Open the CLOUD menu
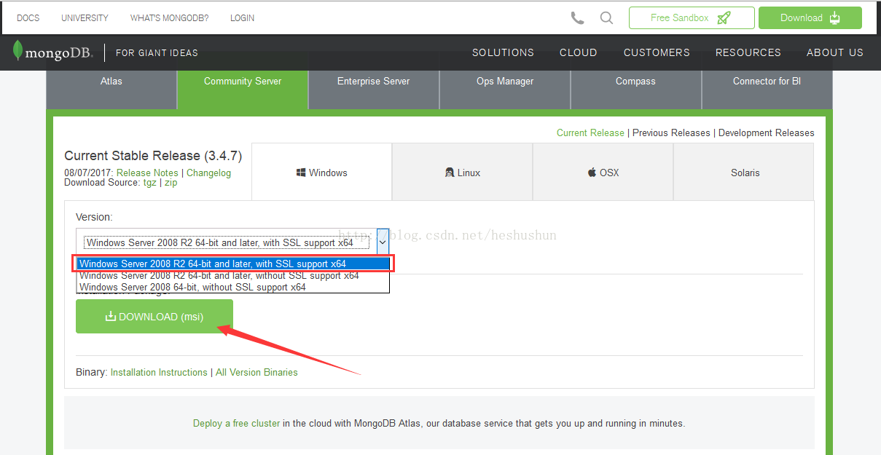 (x=579, y=52)
